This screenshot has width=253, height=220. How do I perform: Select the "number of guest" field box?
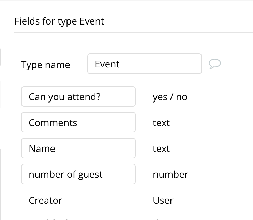pos(78,174)
